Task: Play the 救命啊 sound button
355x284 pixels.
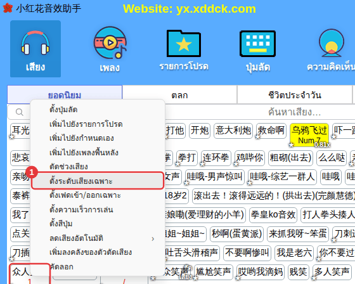Action: pyautogui.click(x=271, y=131)
